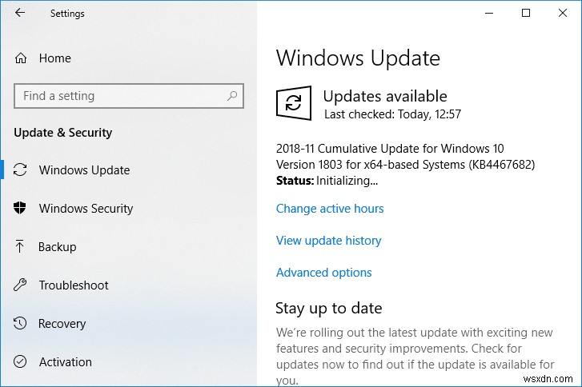Click the back arrow icon
The image size is (582, 387).
pos(20,14)
